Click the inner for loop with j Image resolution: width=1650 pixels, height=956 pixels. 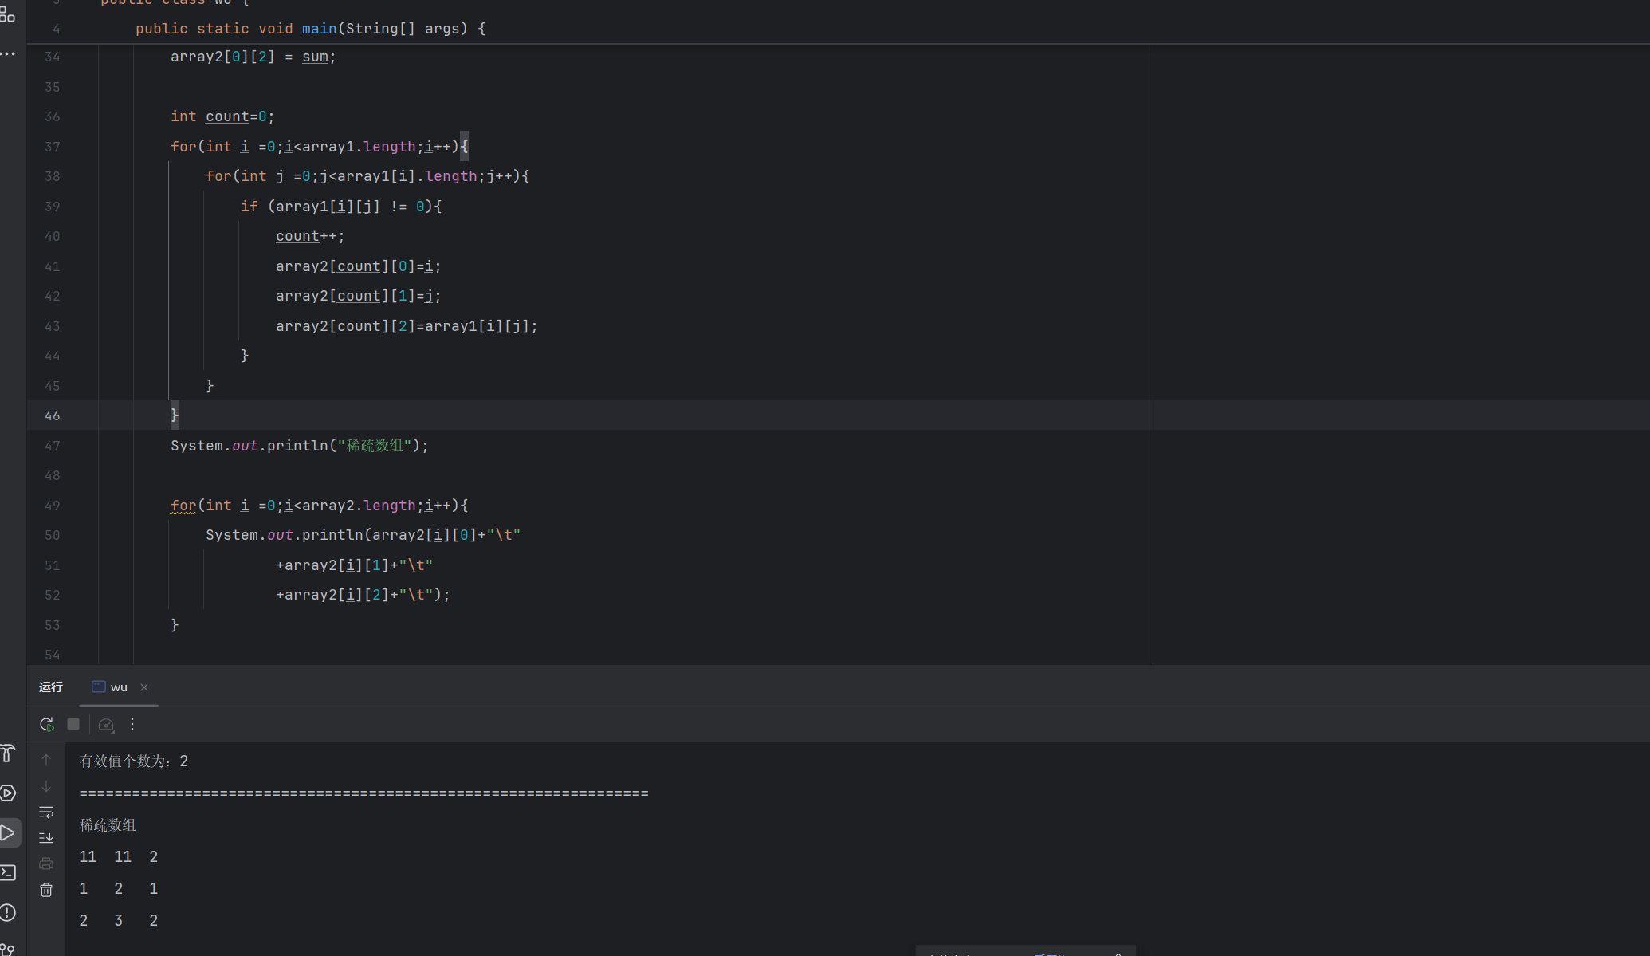tap(367, 176)
